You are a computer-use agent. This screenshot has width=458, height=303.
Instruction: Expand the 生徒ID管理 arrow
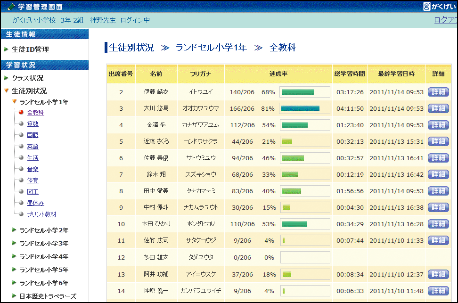(6, 49)
